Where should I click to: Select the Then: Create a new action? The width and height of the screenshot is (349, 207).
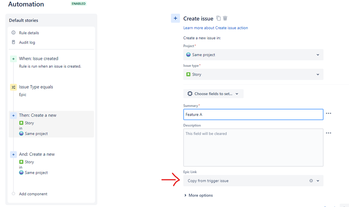tap(38, 115)
